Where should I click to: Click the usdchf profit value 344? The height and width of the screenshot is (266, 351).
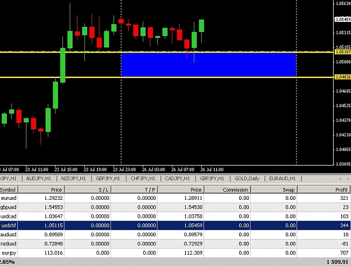(344, 225)
